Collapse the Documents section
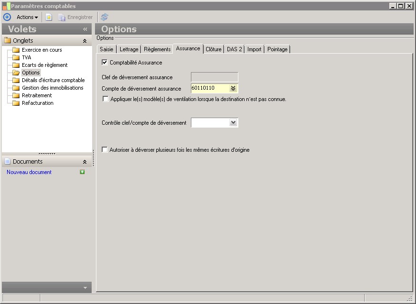This screenshot has width=416, height=304. (85, 162)
